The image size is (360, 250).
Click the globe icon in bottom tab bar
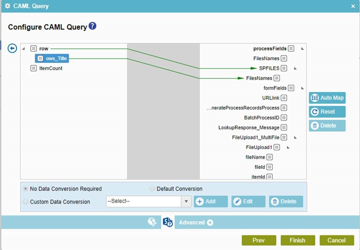[x=152, y=222]
